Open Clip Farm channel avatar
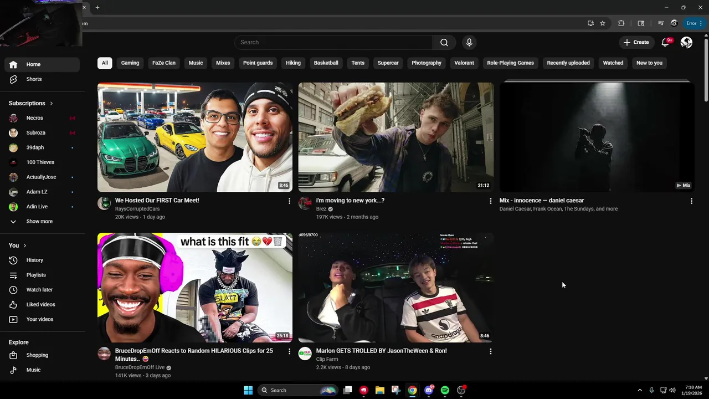 (305, 354)
